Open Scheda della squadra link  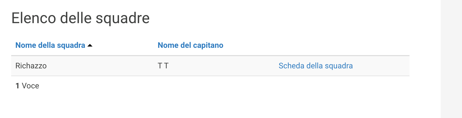[x=315, y=66]
